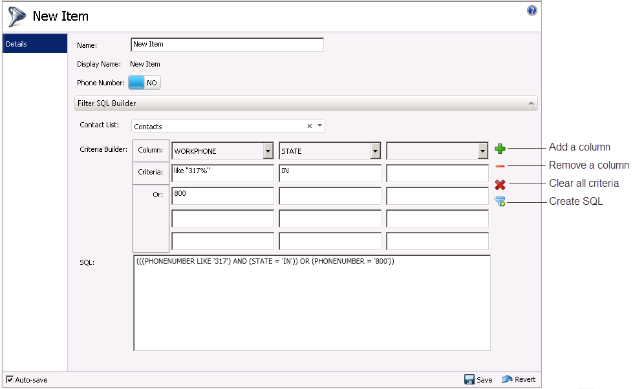Click into the Name field
Viewport: 633px width, 389px height.
tap(226, 45)
